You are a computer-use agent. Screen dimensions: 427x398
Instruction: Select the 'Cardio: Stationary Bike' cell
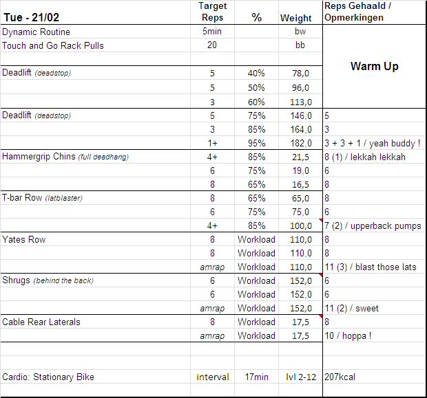click(x=48, y=377)
